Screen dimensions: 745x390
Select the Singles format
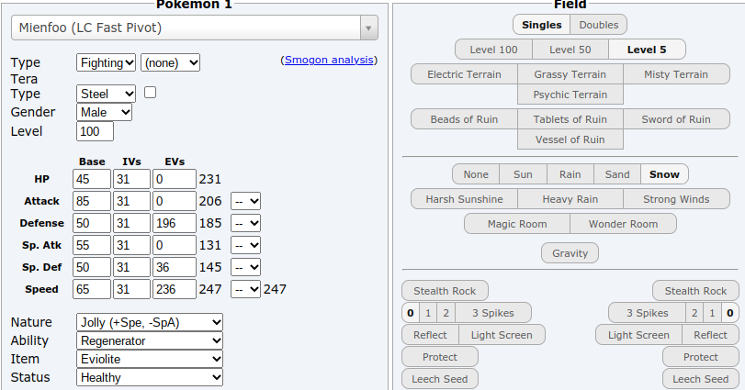coord(542,25)
